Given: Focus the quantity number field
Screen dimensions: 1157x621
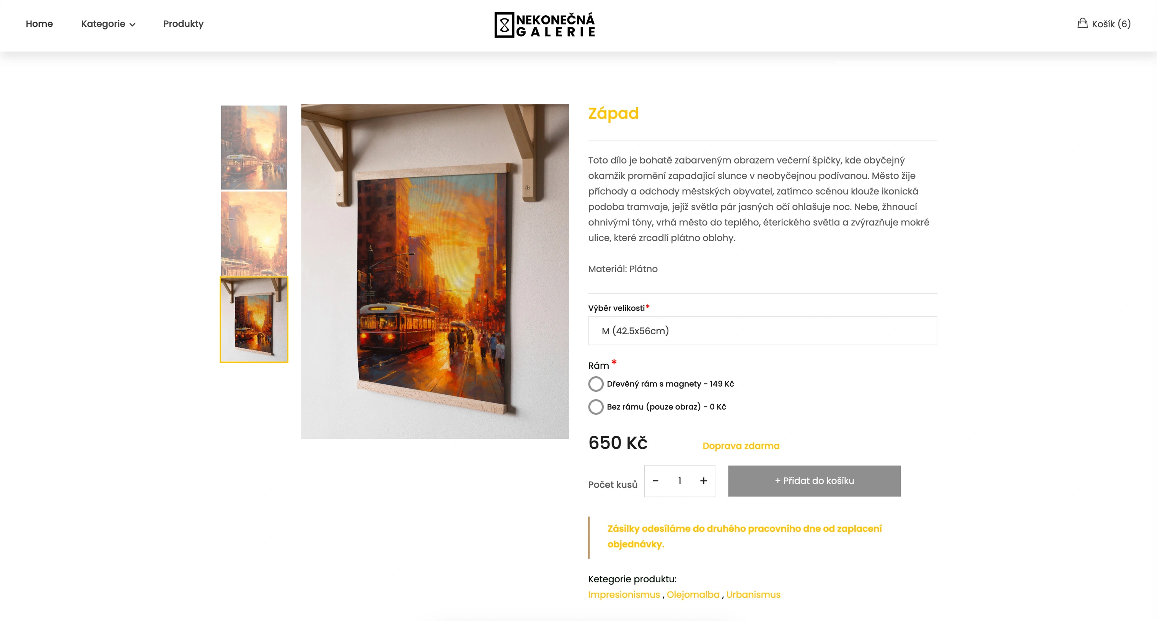Looking at the screenshot, I should click(680, 481).
